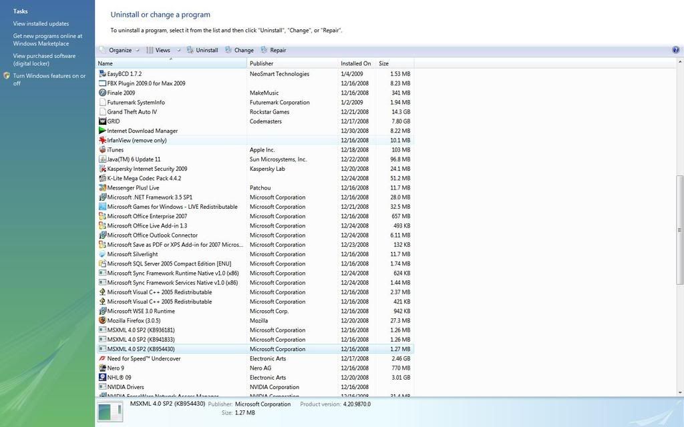This screenshot has height=427, width=684.
Task: Click the shield icon beside Turn Windows features
Action: point(7,76)
